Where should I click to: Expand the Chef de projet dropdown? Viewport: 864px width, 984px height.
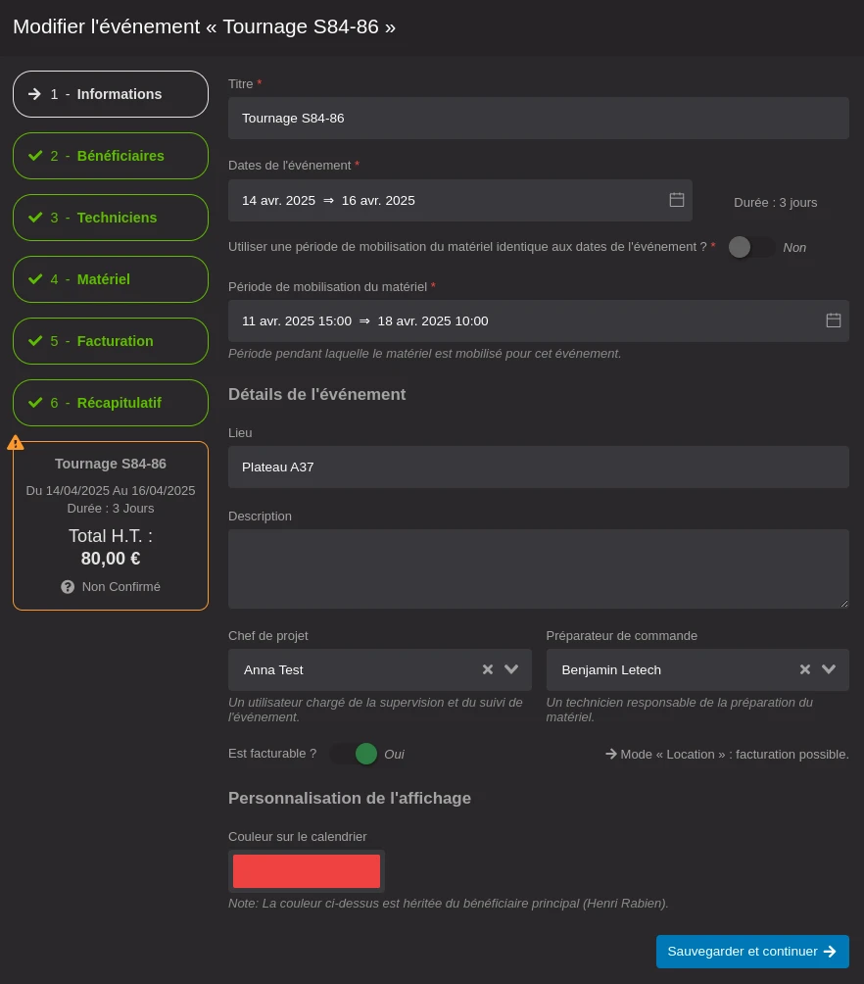[x=511, y=669]
